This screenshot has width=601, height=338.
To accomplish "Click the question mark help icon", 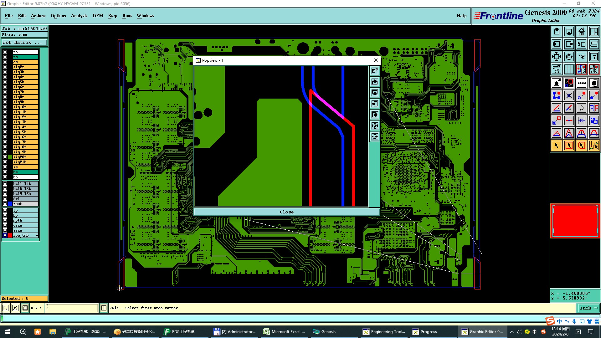I will pyautogui.click(x=594, y=57).
